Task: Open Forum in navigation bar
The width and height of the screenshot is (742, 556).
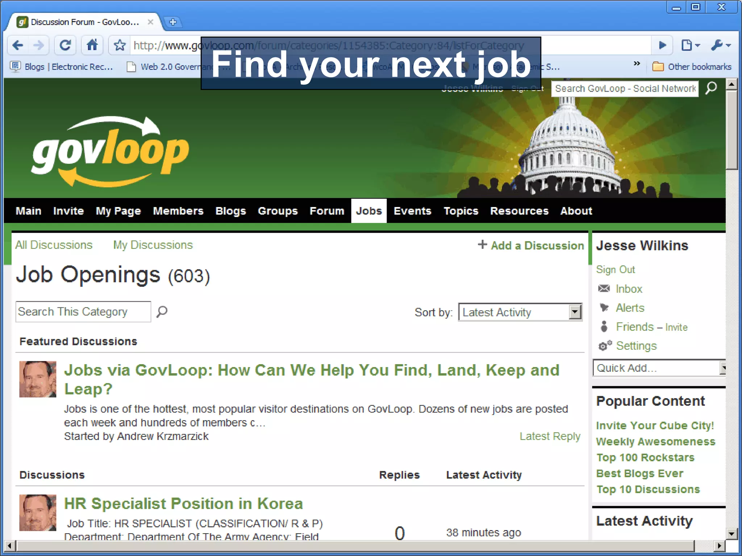Action: [327, 211]
